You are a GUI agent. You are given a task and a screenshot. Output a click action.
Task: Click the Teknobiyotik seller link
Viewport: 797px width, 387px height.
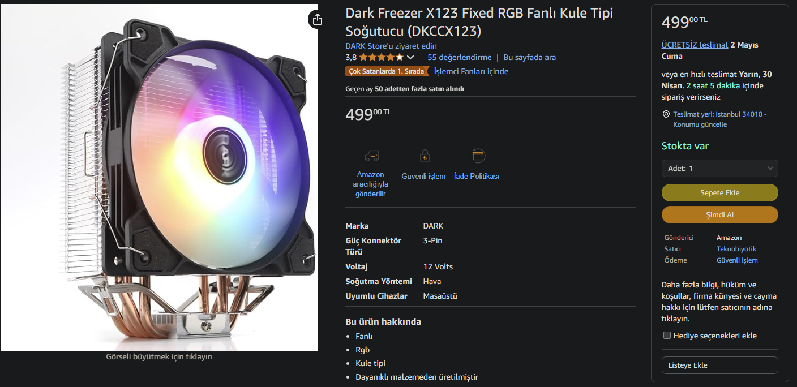(x=736, y=249)
